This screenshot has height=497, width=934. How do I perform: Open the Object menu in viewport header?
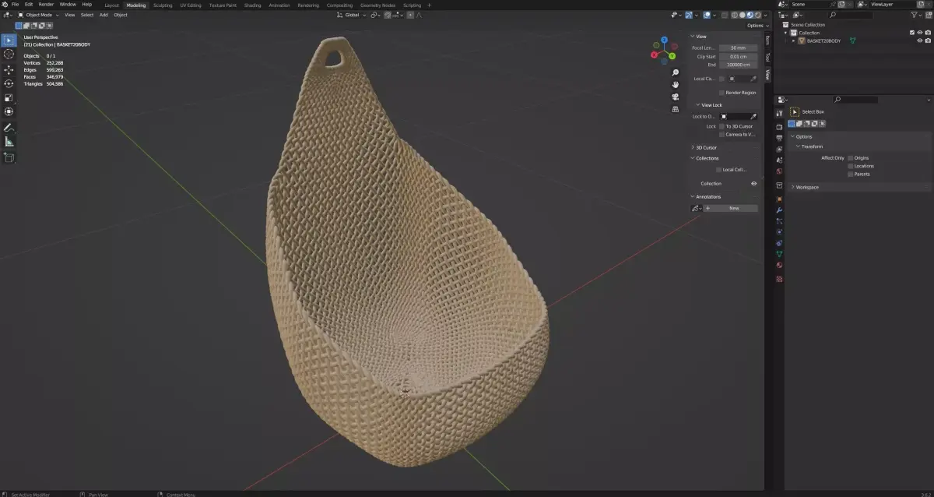tap(121, 15)
